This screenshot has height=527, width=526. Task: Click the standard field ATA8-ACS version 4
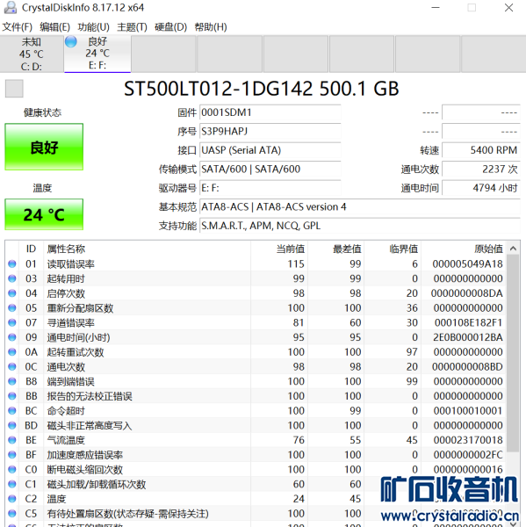point(360,206)
